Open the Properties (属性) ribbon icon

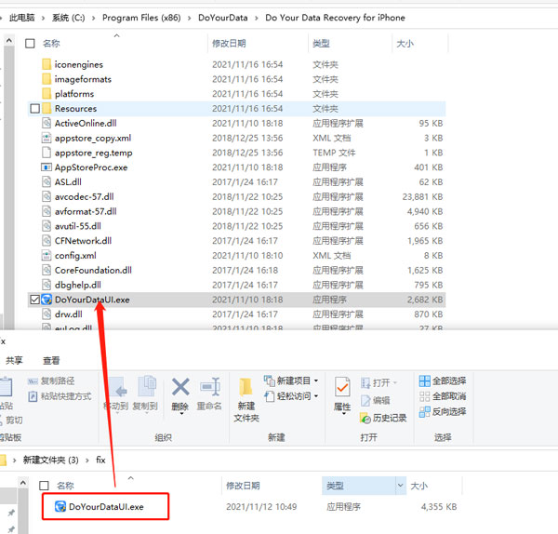click(x=342, y=387)
